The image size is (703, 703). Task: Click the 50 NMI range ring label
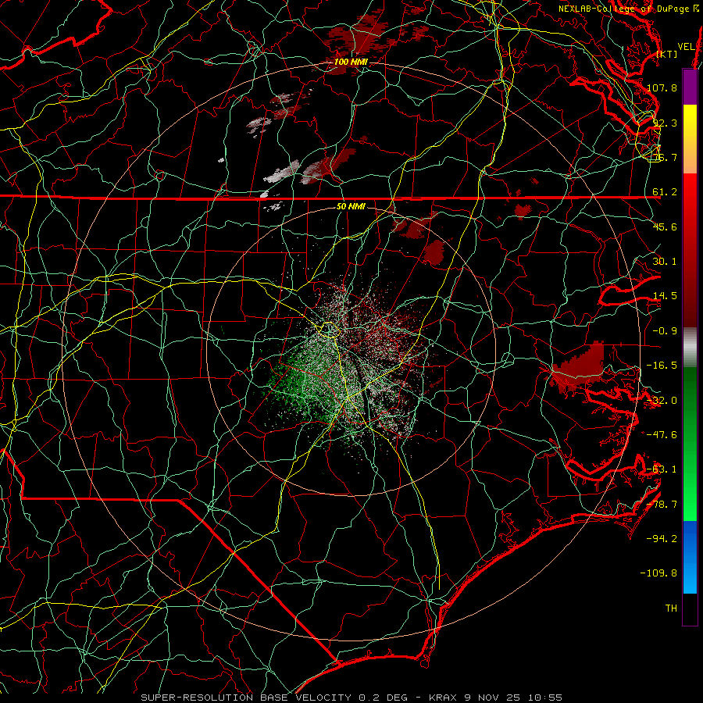[351, 206]
